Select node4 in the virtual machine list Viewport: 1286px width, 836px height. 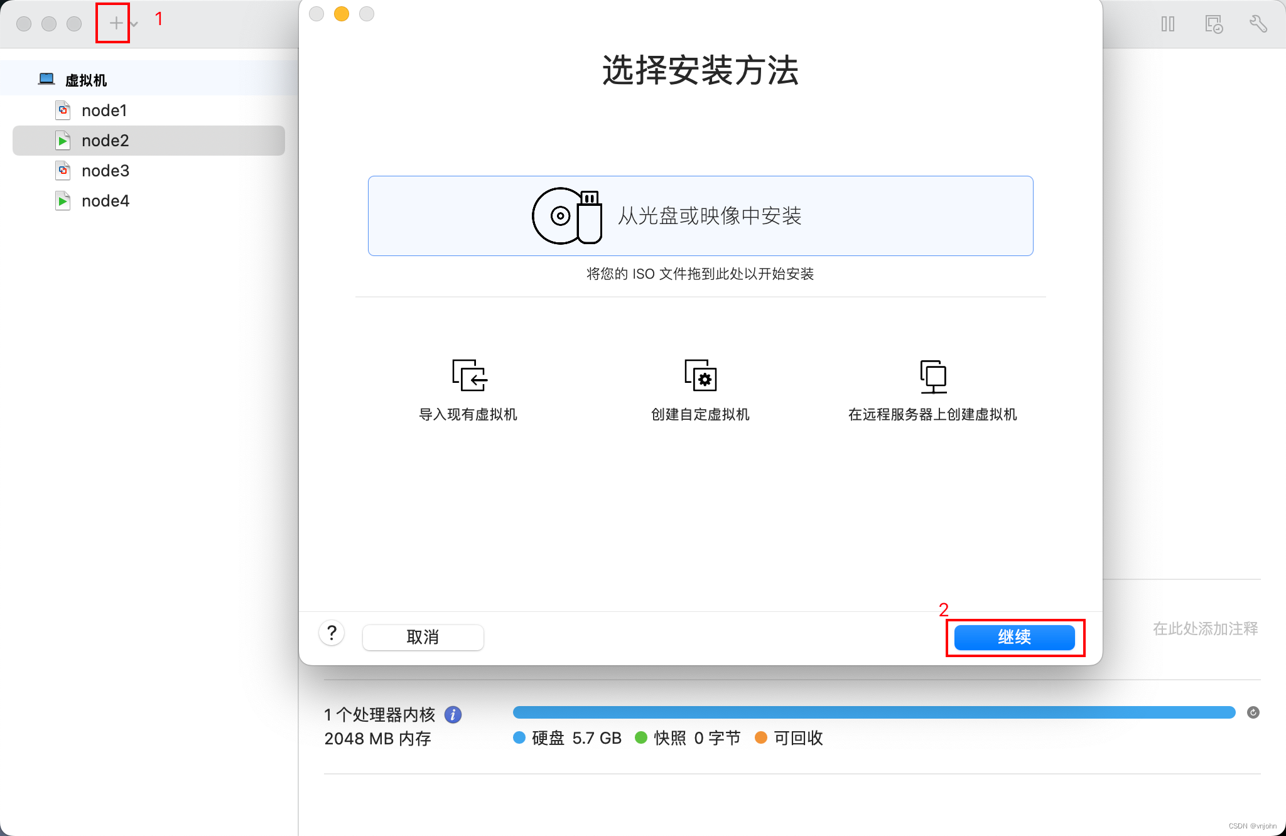tap(149, 201)
